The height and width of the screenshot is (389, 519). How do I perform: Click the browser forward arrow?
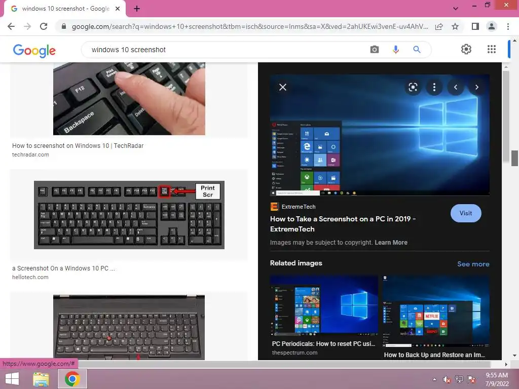pyautogui.click(x=27, y=26)
